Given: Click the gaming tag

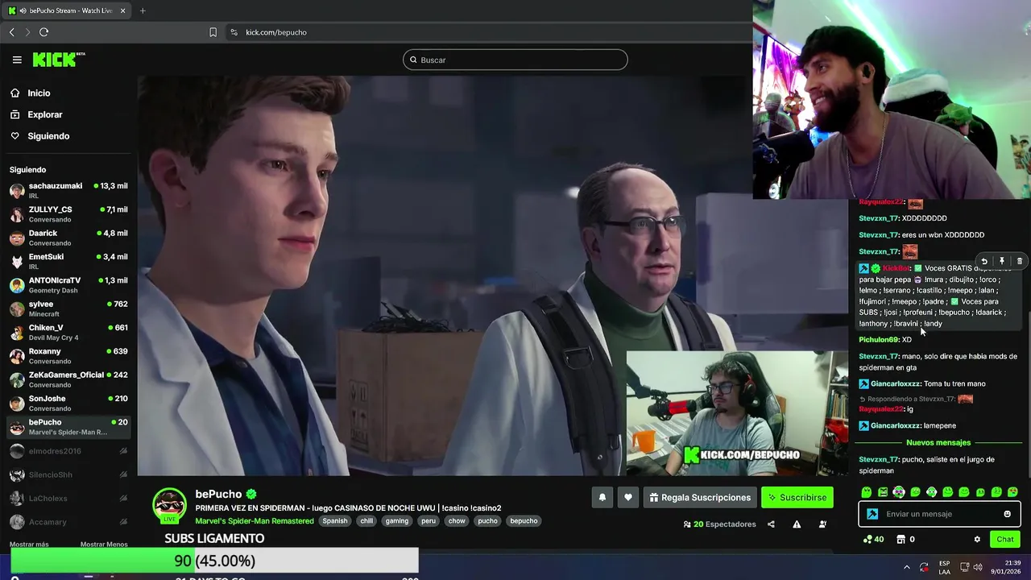Looking at the screenshot, I should point(396,521).
